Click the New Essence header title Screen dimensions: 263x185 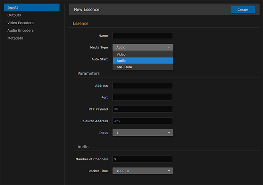click(86, 10)
